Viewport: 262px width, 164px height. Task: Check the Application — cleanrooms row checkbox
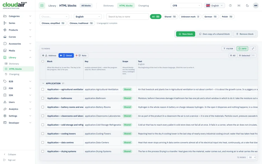click(43, 116)
